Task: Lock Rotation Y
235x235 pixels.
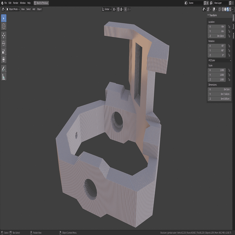Action: pyautogui.click(x=229, y=51)
